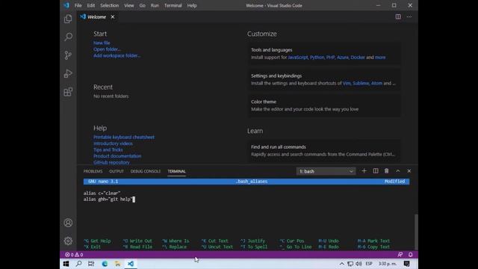478x269 pixels.
Task: Open the editor More Actions ellipsis
Action: [409, 16]
